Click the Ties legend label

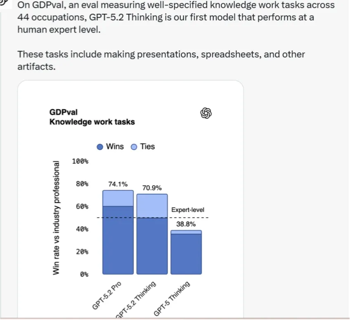[147, 146]
